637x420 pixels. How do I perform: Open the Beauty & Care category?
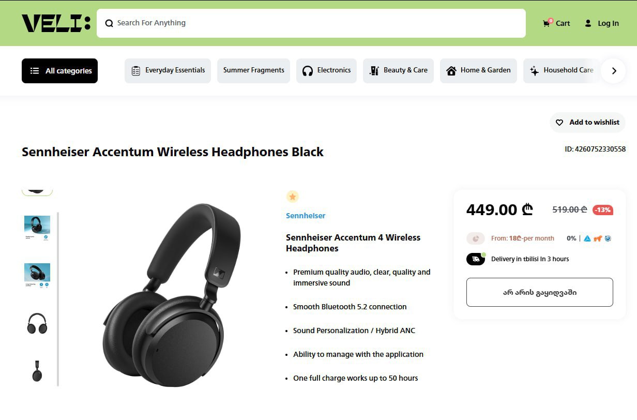(x=398, y=71)
